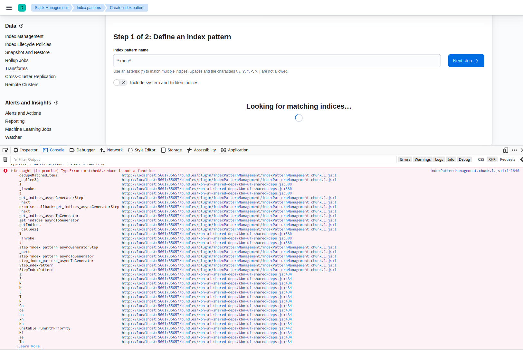Click the Index pattern name input field
The height and width of the screenshot is (351, 523).
pos(277,61)
